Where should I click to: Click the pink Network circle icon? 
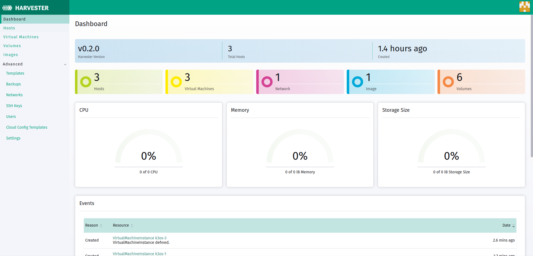coord(266,82)
